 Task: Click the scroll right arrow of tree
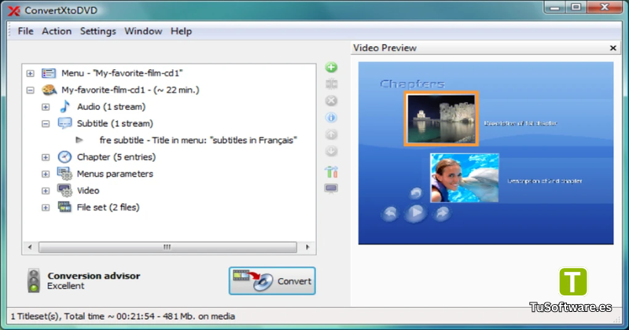307,247
